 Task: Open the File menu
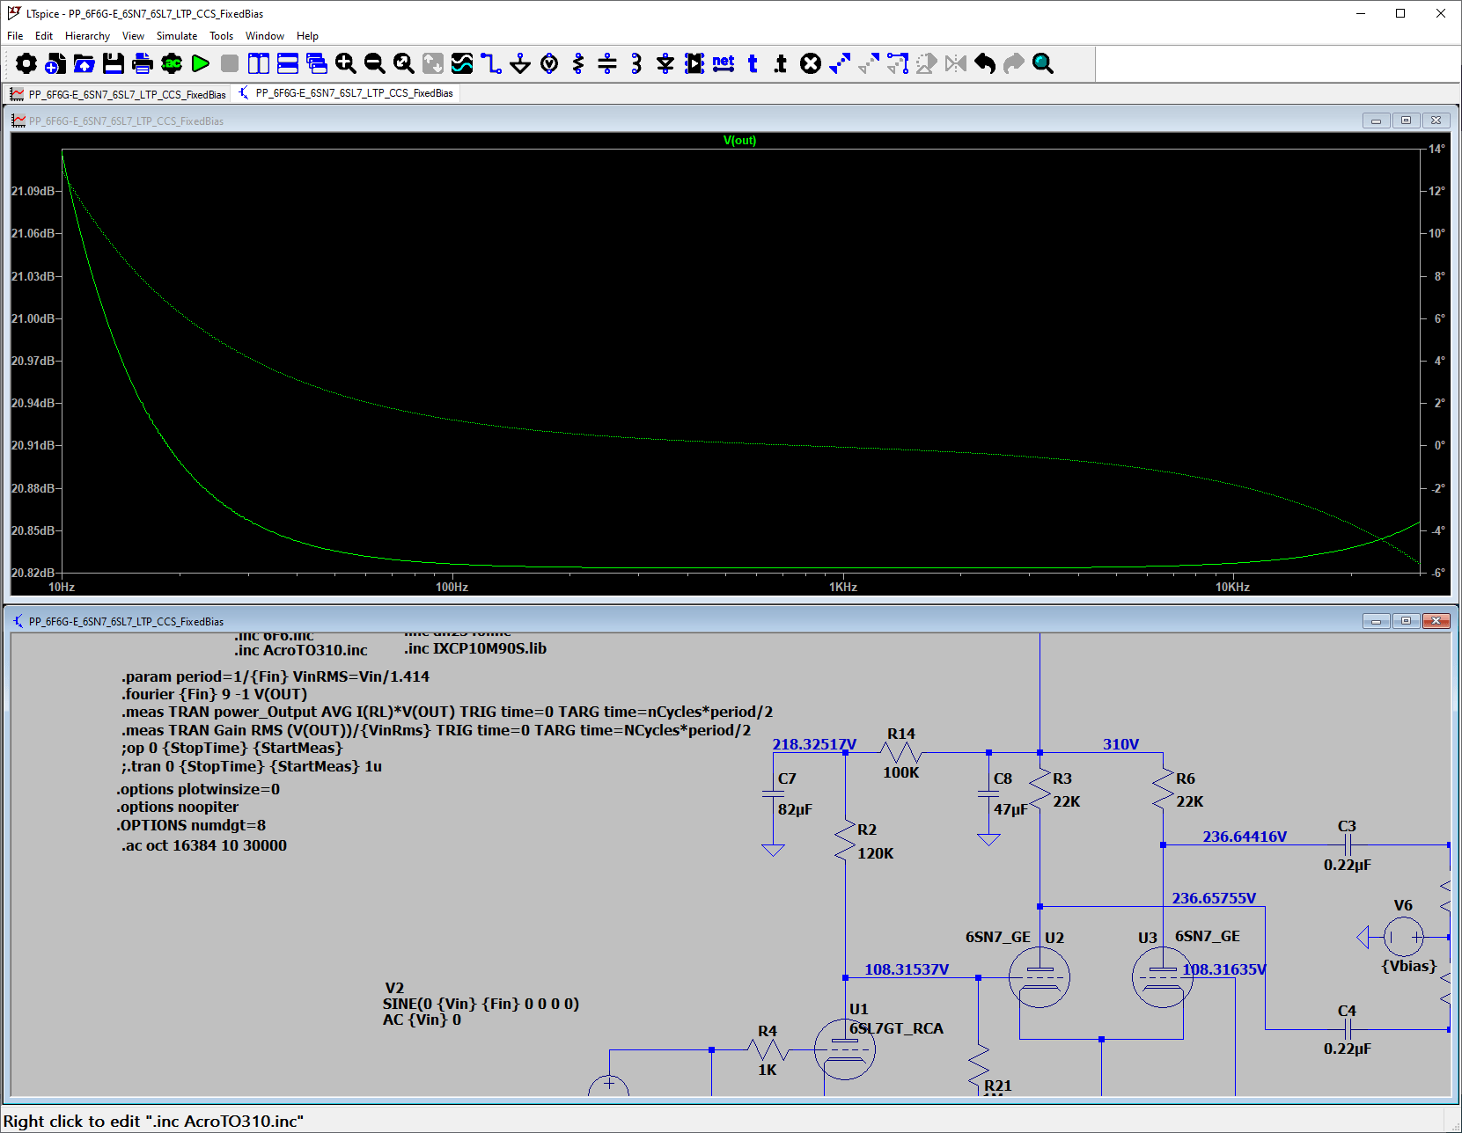click(15, 36)
